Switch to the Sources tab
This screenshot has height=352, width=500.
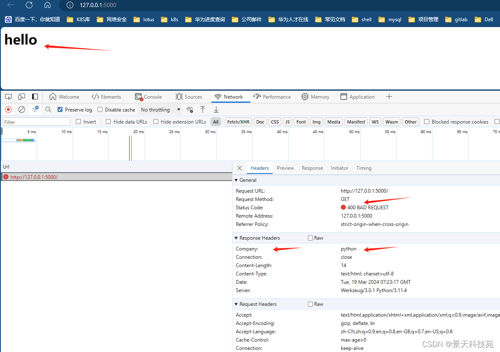(x=189, y=97)
